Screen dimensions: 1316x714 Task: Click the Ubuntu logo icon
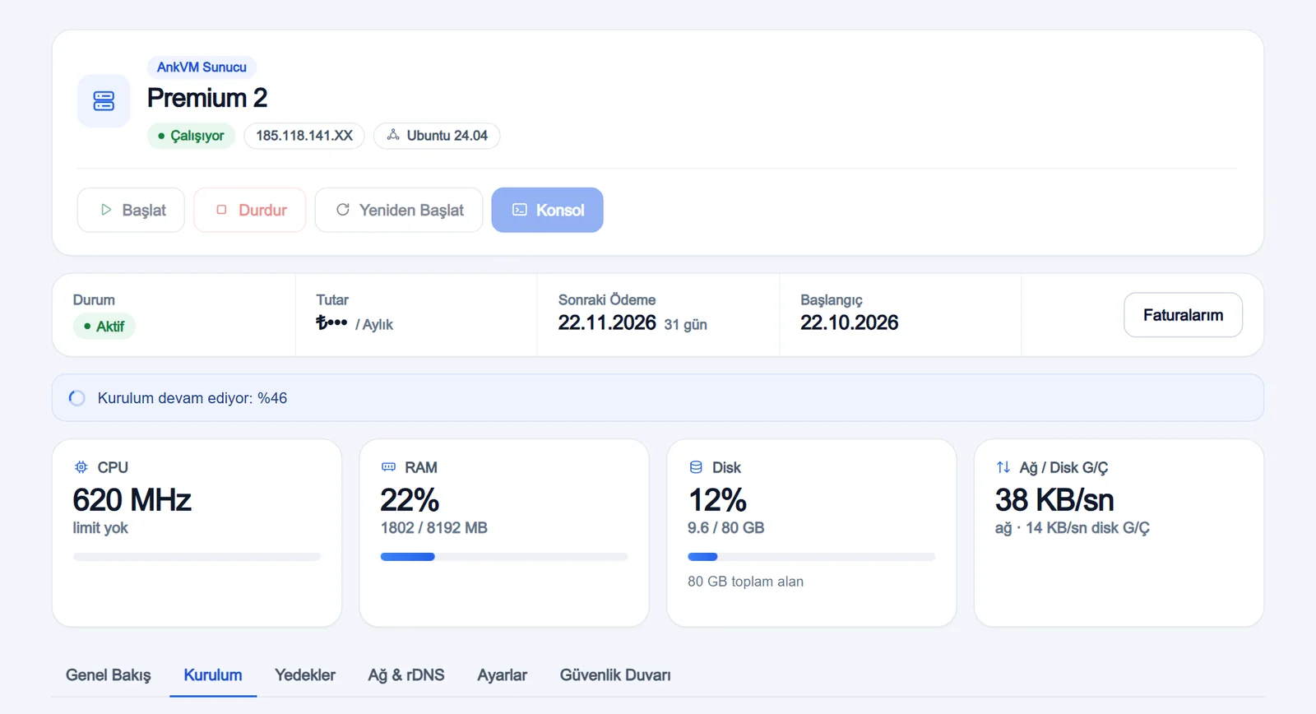393,135
